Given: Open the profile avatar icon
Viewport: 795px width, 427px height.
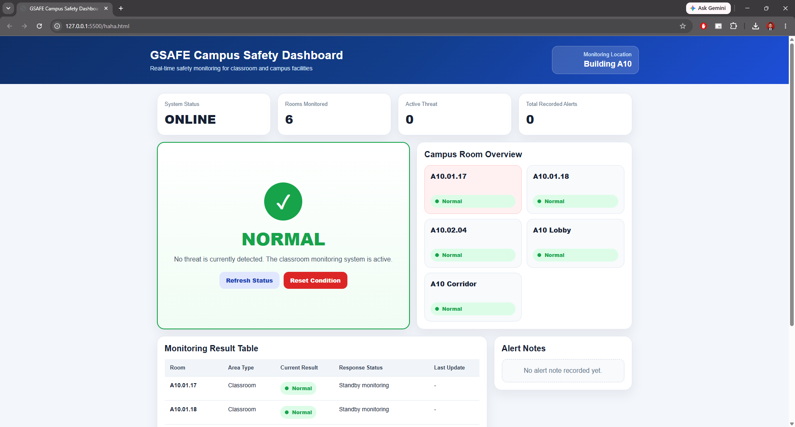Looking at the screenshot, I should [771, 26].
